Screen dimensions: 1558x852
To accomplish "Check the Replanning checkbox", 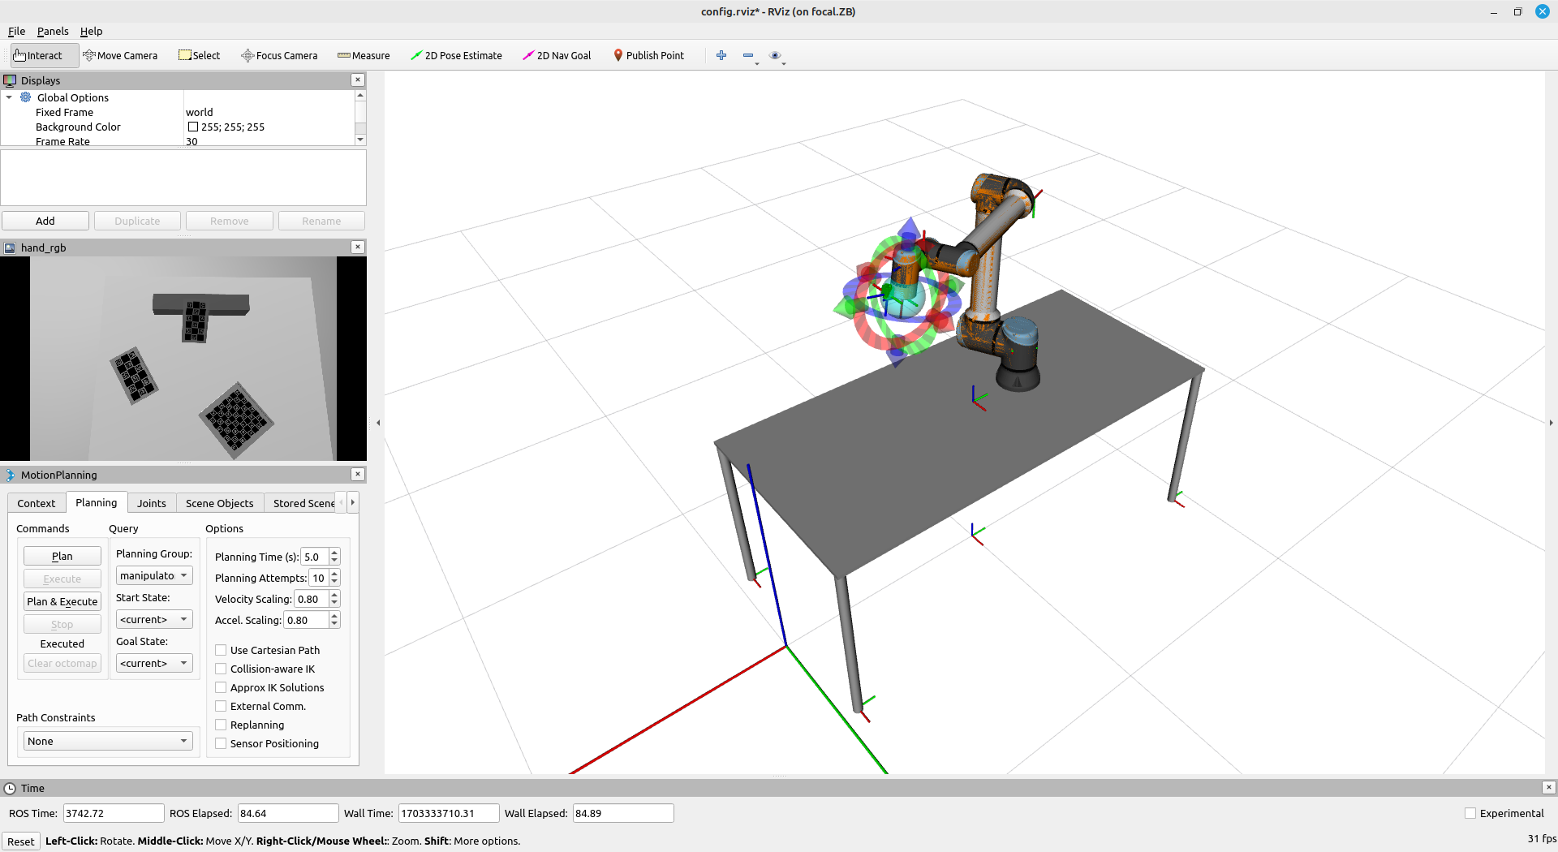I will (221, 725).
